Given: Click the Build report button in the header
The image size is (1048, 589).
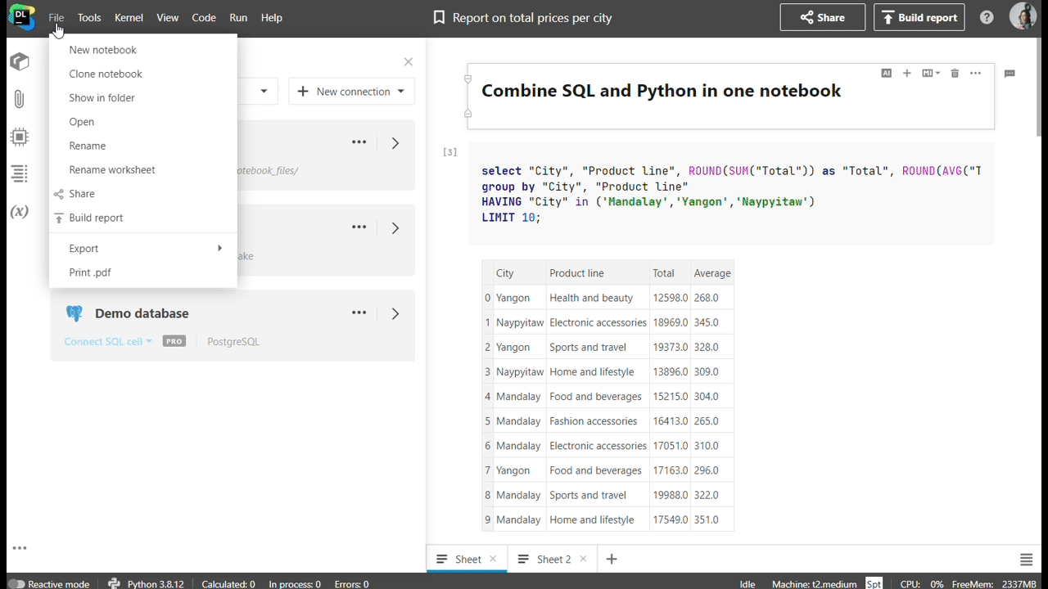Looking at the screenshot, I should click(x=919, y=17).
